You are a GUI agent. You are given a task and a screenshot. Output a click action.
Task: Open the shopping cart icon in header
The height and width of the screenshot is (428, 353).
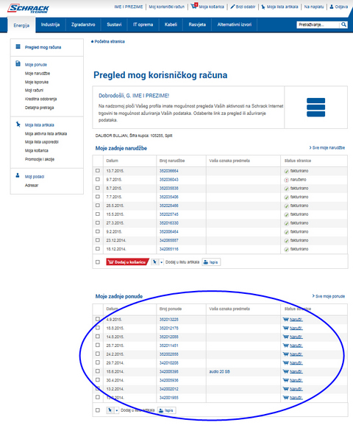click(194, 6)
